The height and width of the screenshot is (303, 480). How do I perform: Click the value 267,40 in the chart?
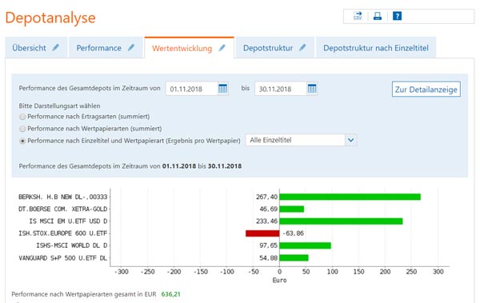click(x=266, y=197)
